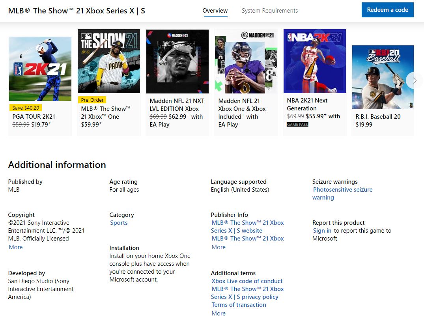Click second MLB The Show 21 Xbox publisher link
Image resolution: width=424 pixels, height=334 pixels.
(x=248, y=239)
